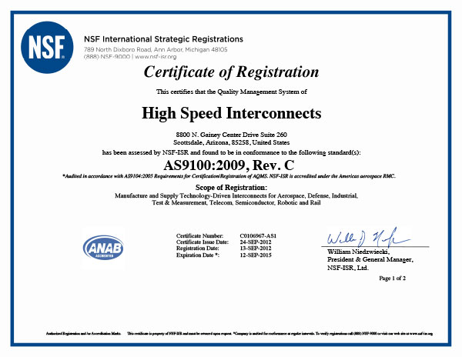Viewport: 462px width, 357px height.
Task: Click the blue NSF circular logo
Action: pyautogui.click(x=47, y=47)
